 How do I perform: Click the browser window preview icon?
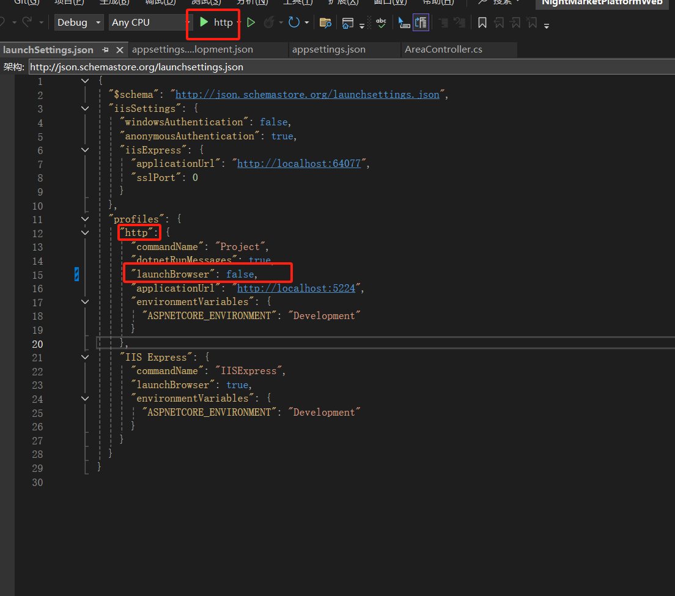pos(347,23)
